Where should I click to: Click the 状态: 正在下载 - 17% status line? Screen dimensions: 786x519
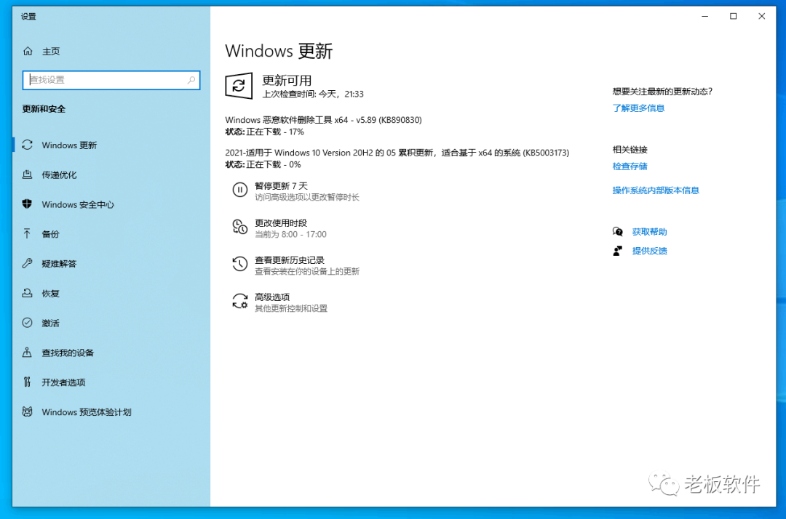click(265, 132)
